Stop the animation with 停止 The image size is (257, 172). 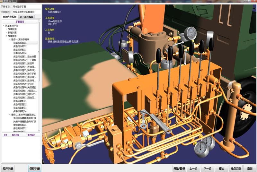coord(222,168)
